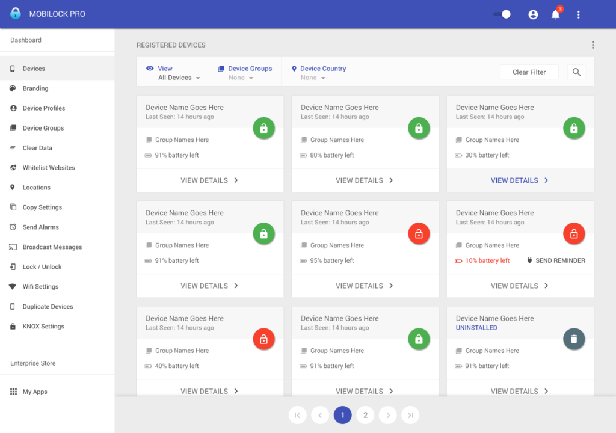Open the search for registered devices
Viewport: 616px width, 433px height.
point(576,71)
